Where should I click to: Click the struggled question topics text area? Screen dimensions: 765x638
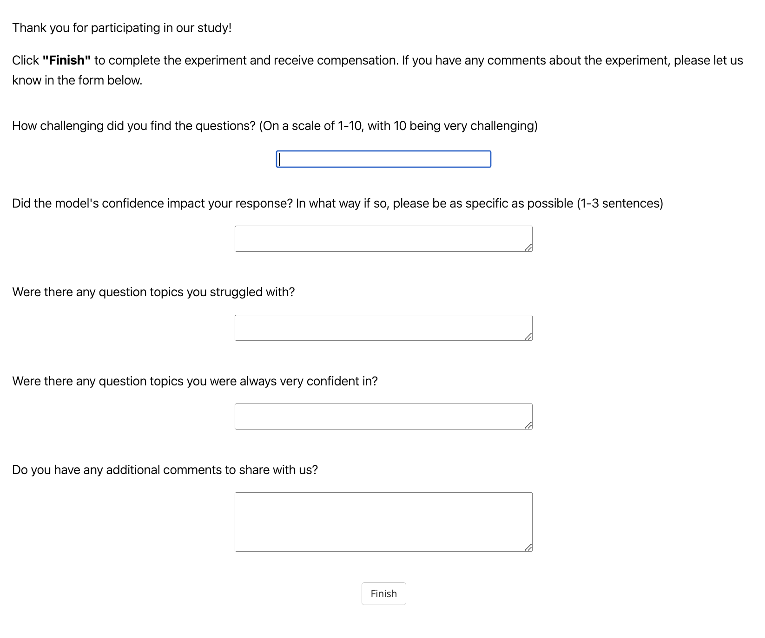click(x=383, y=328)
